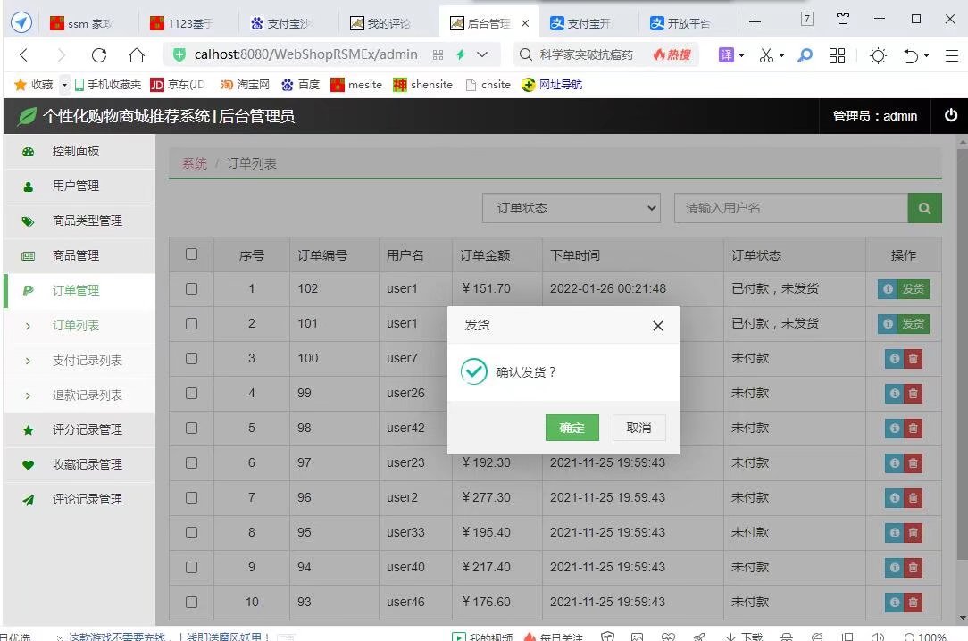Toggle the select-all checkbox in table header
The width and height of the screenshot is (968, 641).
191,254
